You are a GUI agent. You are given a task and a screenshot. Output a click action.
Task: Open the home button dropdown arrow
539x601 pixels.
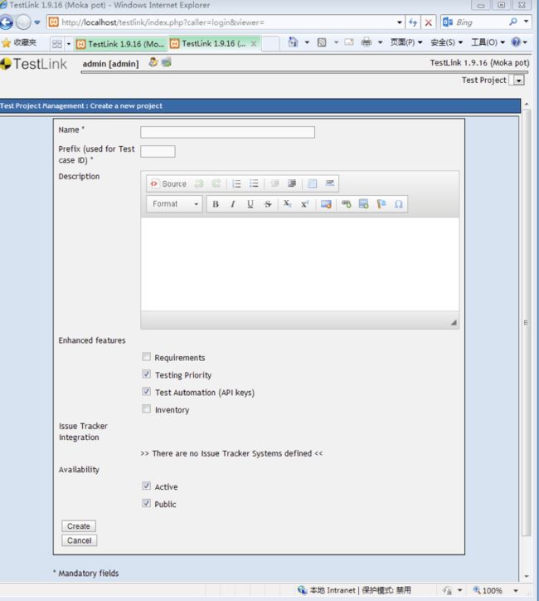tap(307, 42)
